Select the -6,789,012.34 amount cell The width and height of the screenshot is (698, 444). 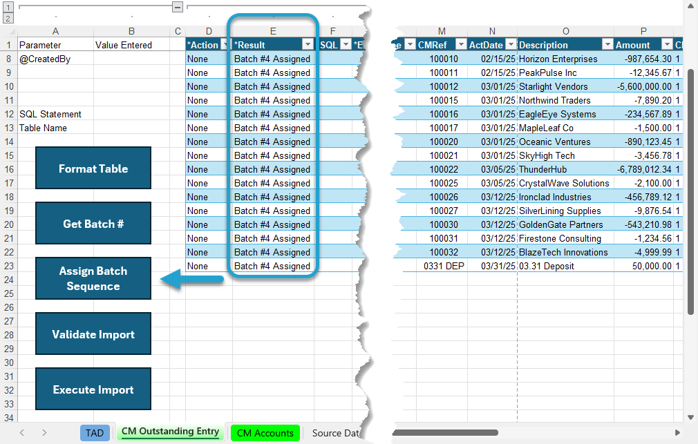click(643, 169)
